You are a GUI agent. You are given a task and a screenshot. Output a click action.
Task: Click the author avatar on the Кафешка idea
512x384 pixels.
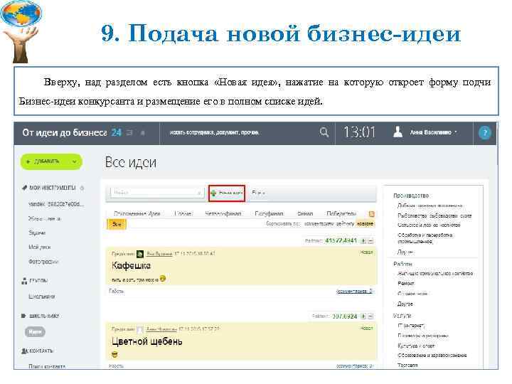click(x=140, y=254)
